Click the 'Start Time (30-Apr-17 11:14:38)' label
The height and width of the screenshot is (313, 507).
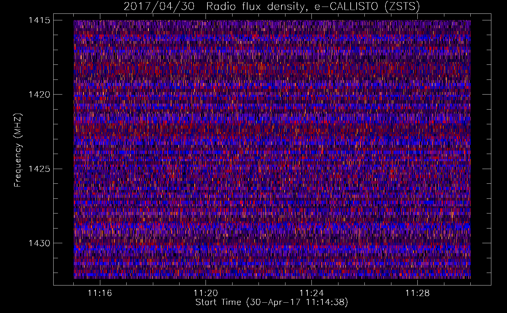click(272, 302)
